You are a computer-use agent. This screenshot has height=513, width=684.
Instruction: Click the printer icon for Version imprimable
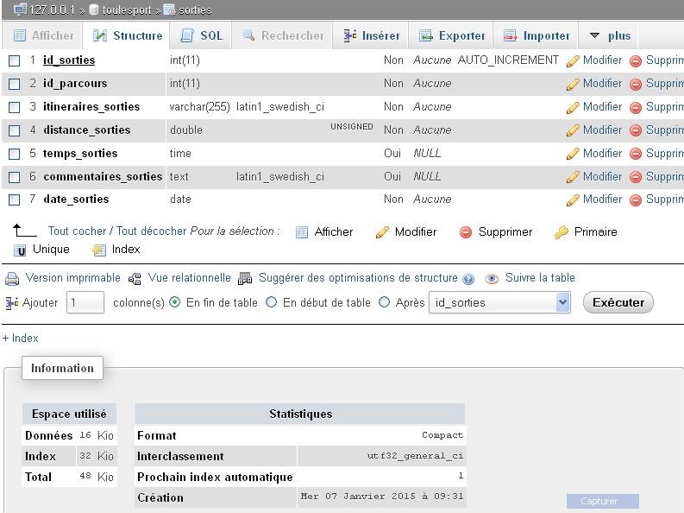(12, 279)
